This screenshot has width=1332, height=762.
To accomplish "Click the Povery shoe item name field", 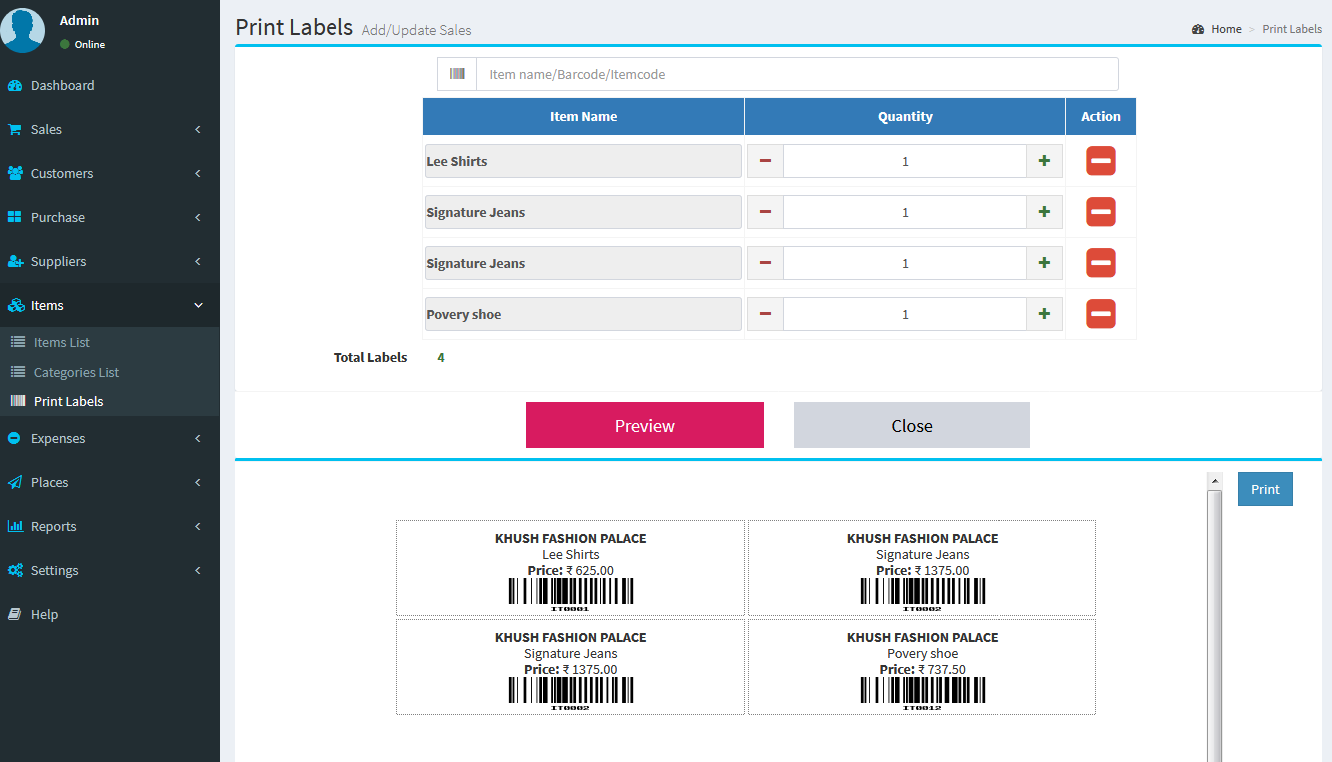I will coord(583,314).
